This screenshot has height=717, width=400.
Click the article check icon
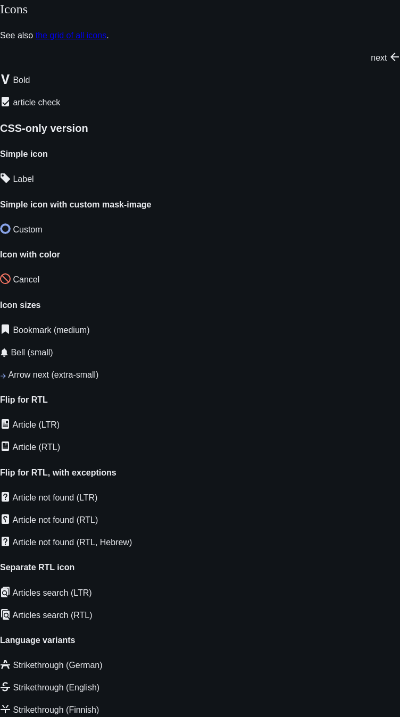click(x=5, y=102)
